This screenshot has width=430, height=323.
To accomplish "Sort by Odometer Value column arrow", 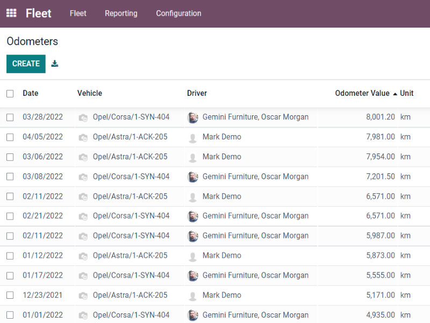I will [x=395, y=94].
